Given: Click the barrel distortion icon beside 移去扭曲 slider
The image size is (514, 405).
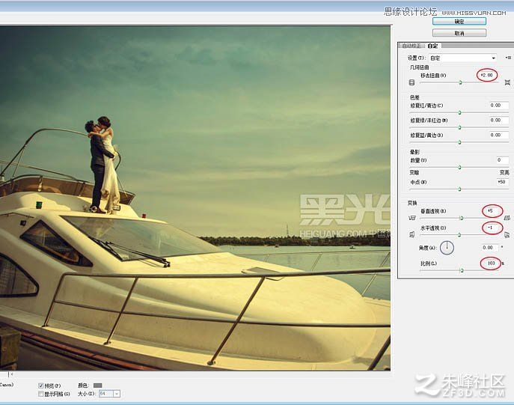Looking at the screenshot, I should [412, 82].
